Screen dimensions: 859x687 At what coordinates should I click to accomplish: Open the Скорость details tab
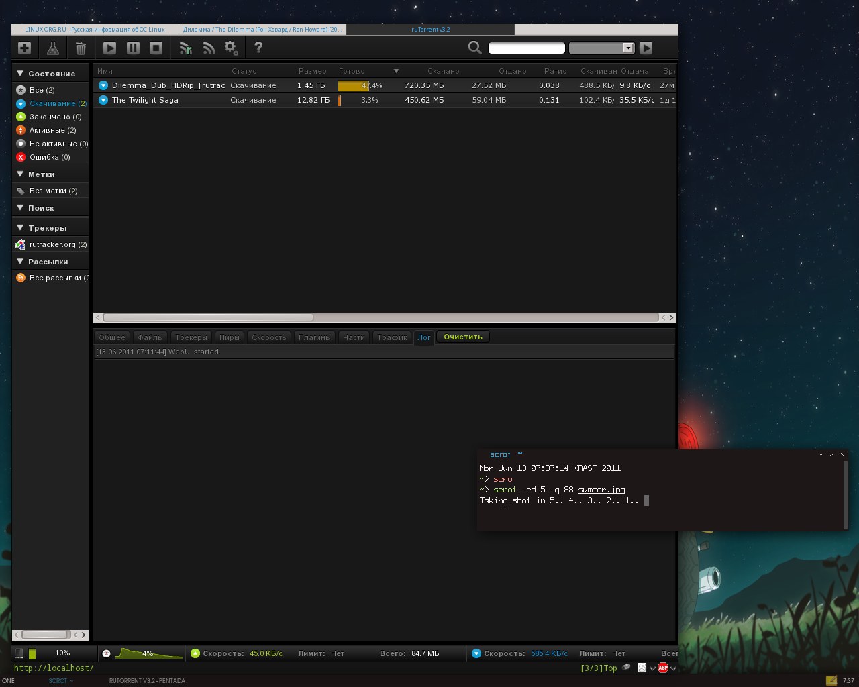click(269, 337)
